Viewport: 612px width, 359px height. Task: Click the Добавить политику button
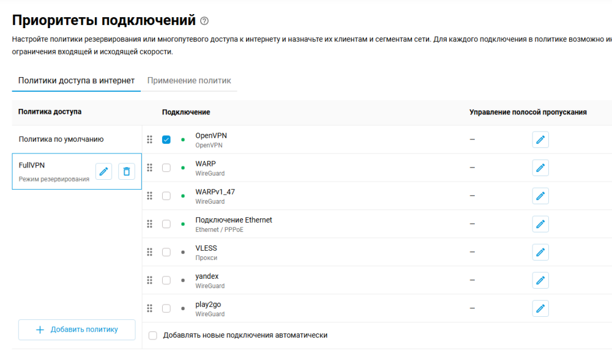pos(77,330)
